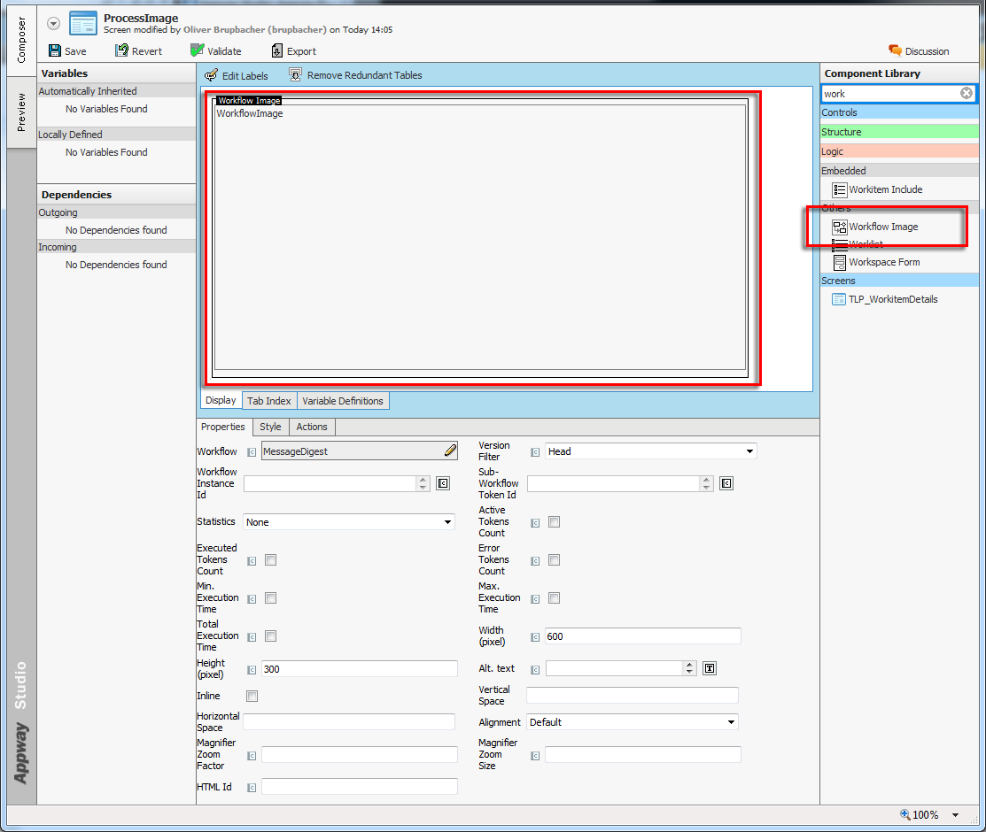Check the Active Tokens Count checkbox
This screenshot has height=832, width=986.
click(x=555, y=522)
